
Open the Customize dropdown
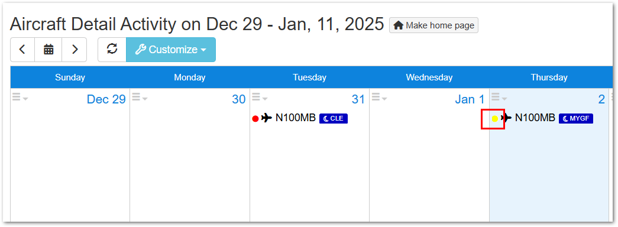point(171,50)
